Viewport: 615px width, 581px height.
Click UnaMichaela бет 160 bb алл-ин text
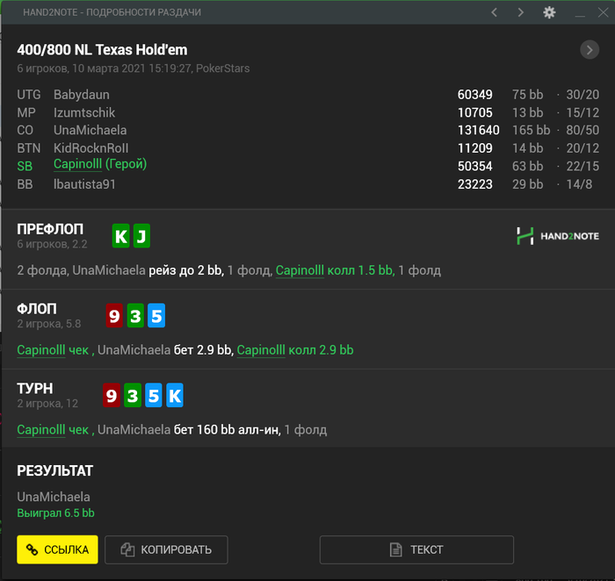pyautogui.click(x=189, y=430)
